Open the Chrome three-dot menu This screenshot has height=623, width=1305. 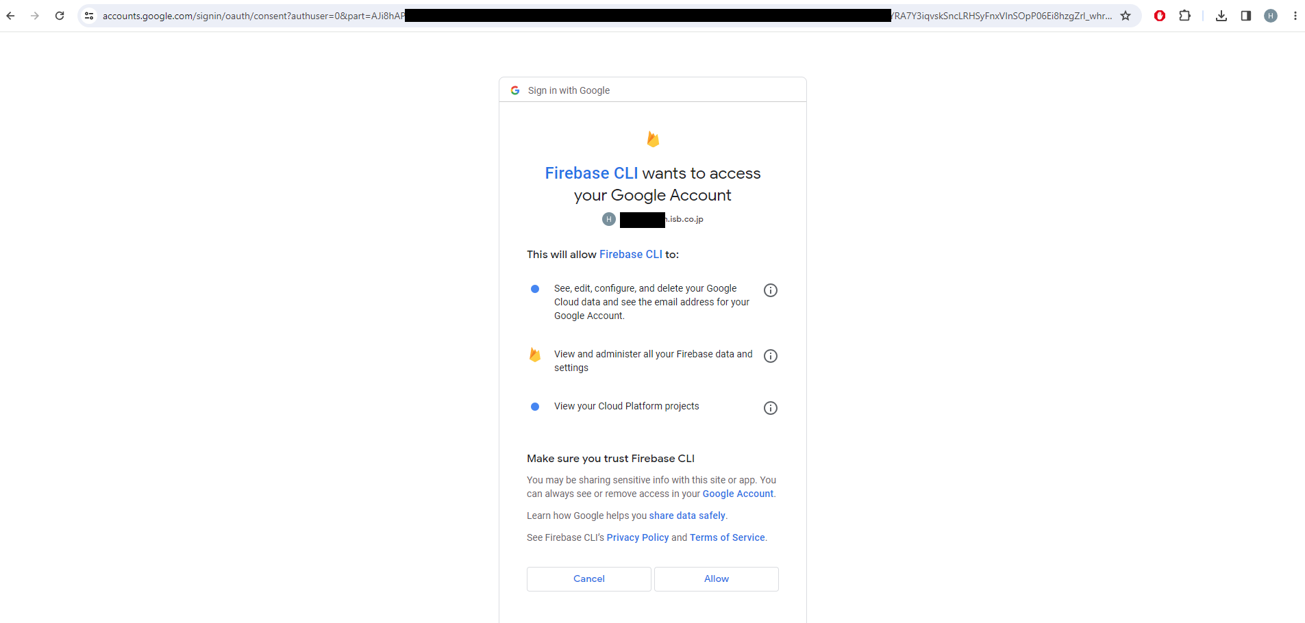(x=1295, y=16)
